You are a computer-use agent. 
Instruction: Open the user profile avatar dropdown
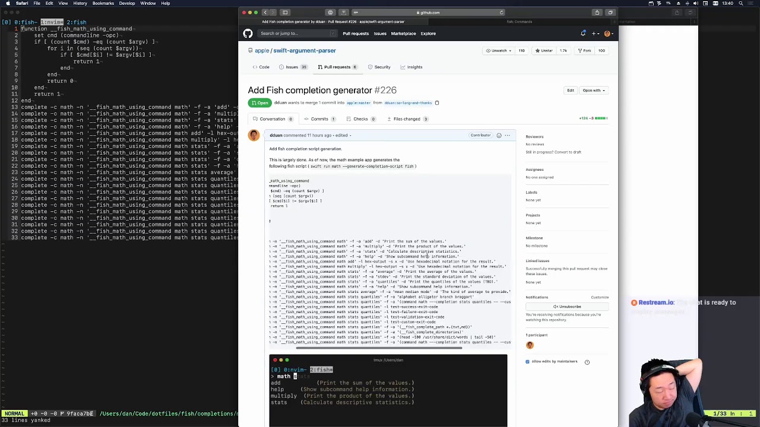click(608, 34)
